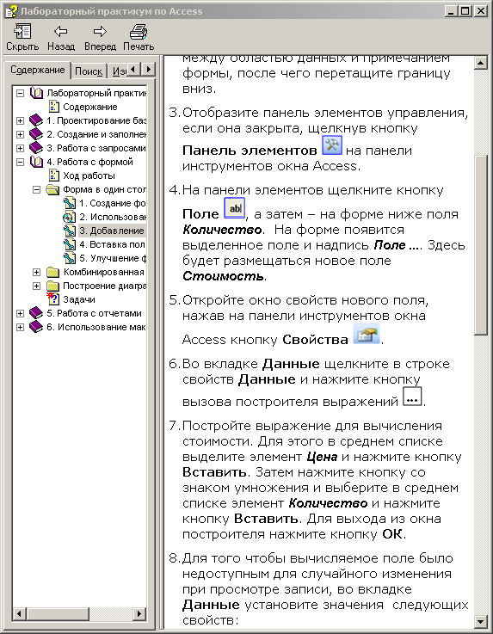
Task: Collapse the Лабораторный практикум root node
Action: [20, 93]
